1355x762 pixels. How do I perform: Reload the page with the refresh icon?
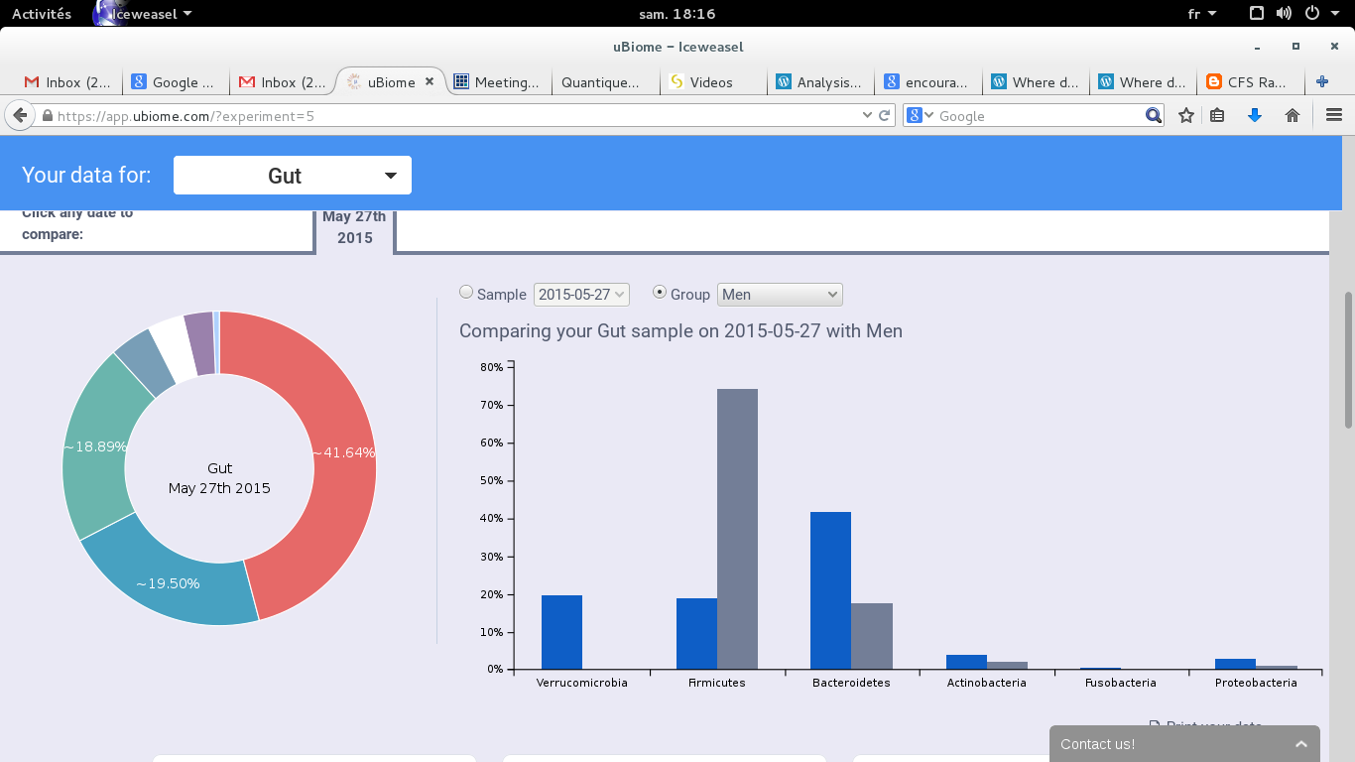885,115
